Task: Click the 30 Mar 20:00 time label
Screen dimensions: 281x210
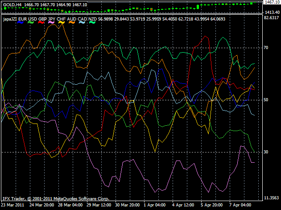Action: [x=127, y=205]
